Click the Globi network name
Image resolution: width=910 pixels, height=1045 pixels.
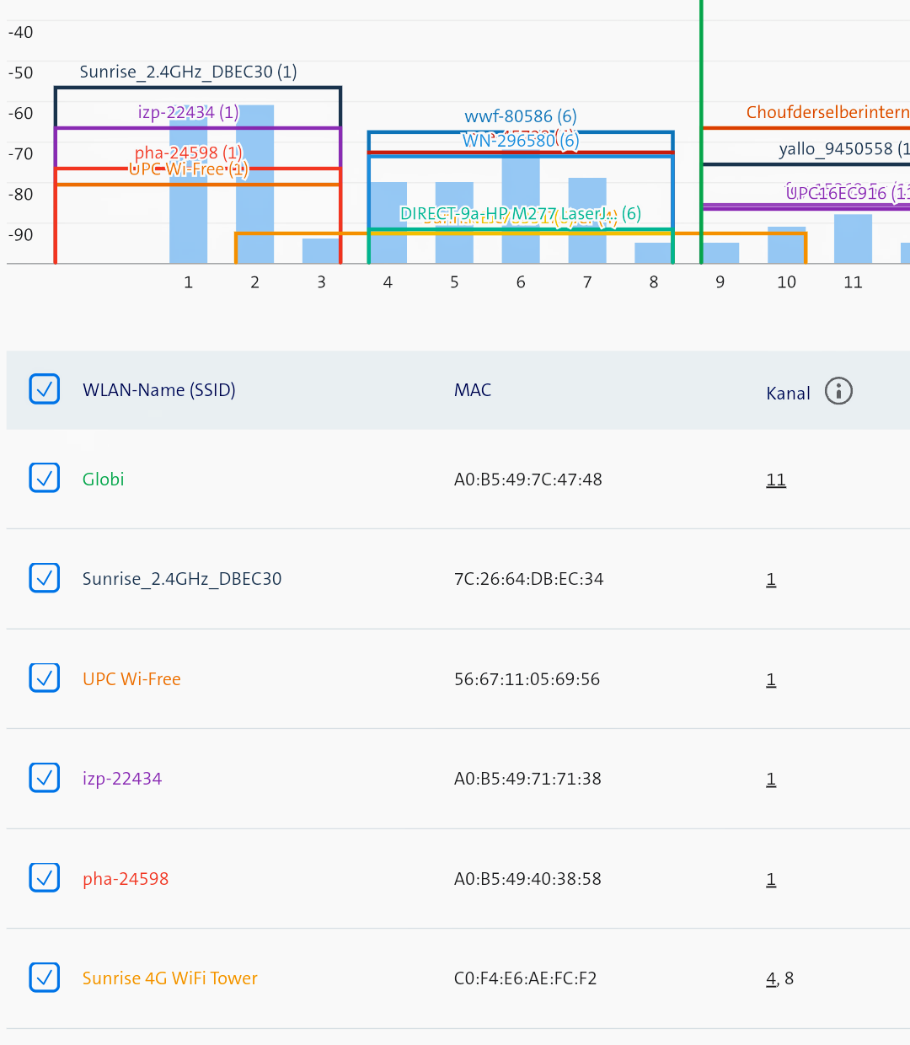pyautogui.click(x=103, y=480)
